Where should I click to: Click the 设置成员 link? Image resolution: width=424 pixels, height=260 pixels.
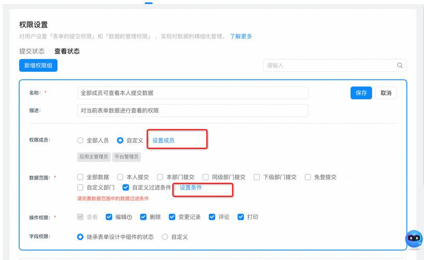pyautogui.click(x=164, y=140)
